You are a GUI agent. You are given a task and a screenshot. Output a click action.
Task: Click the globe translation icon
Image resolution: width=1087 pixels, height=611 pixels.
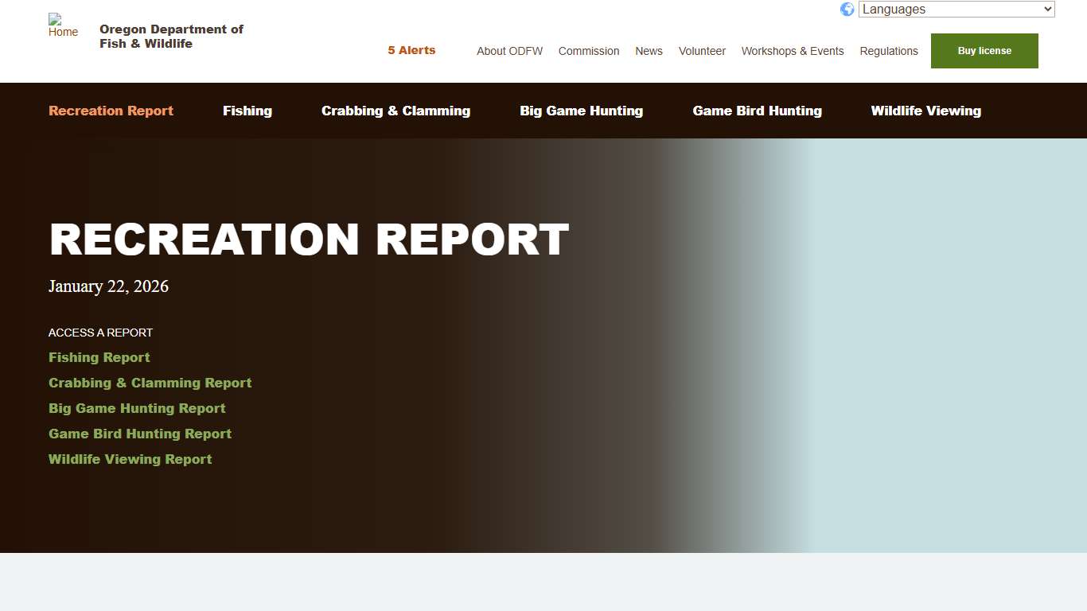coord(847,9)
